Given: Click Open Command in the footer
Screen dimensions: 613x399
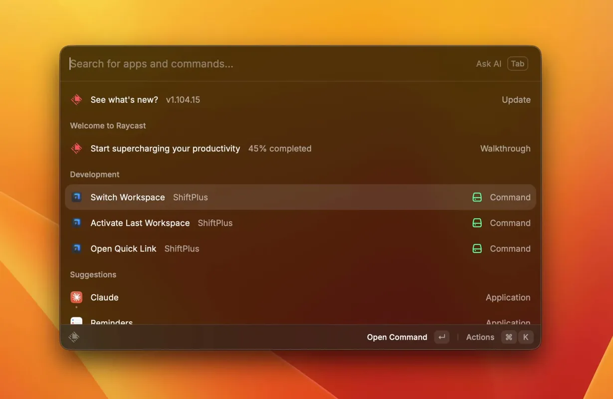Looking at the screenshot, I should point(397,337).
